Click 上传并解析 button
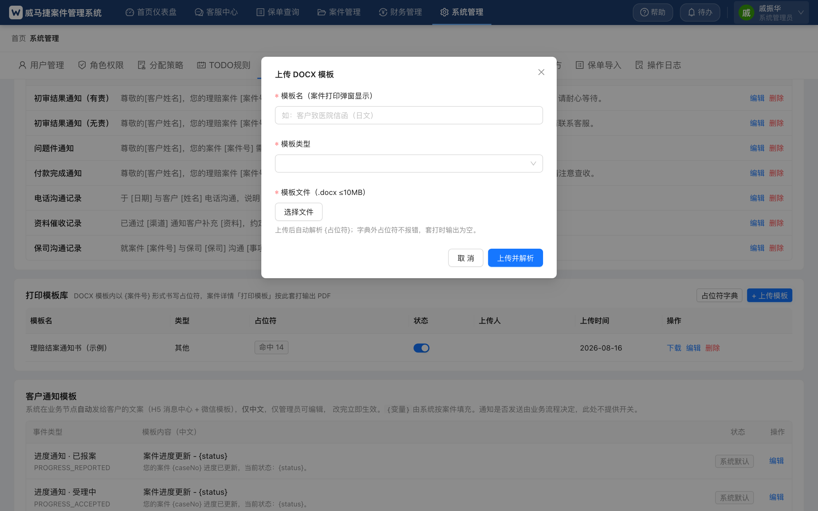 (x=515, y=258)
